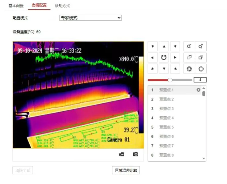
Task: Click the focus far icon
Action: coord(200,57)
